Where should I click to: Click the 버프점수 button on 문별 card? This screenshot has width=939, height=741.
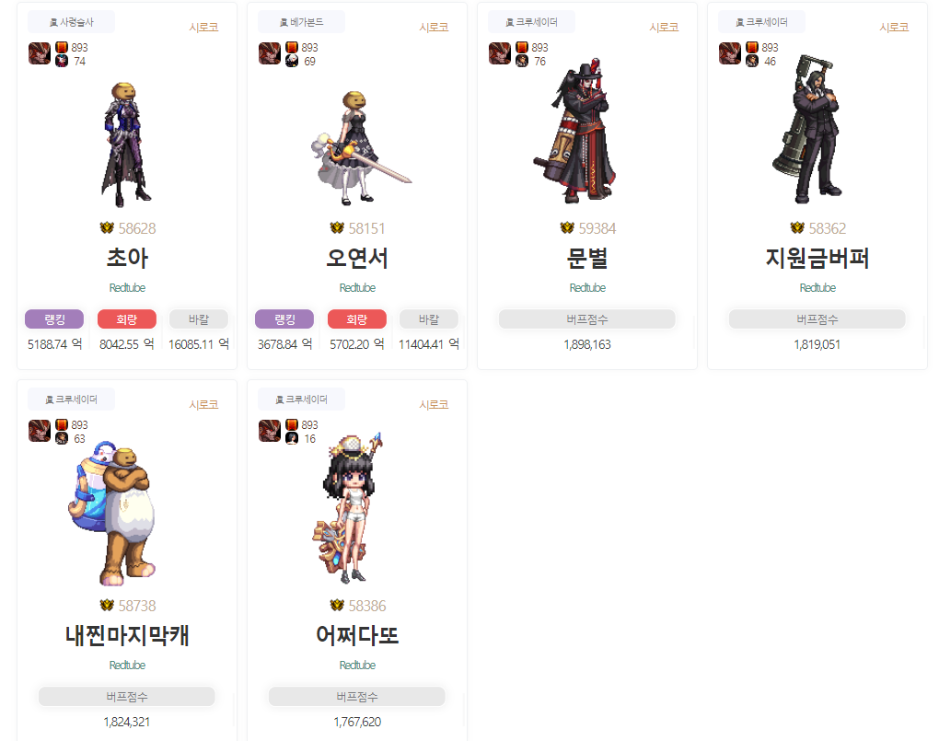(587, 319)
